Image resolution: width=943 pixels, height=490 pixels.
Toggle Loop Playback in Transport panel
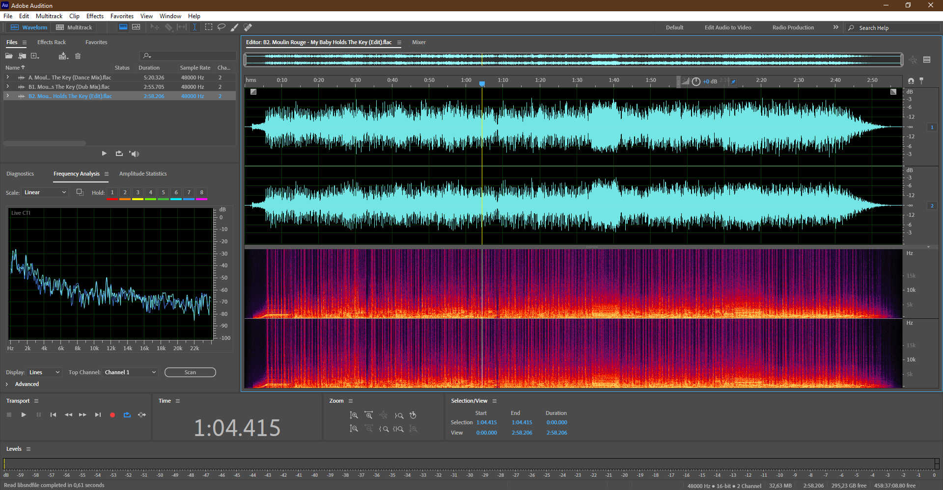tap(127, 415)
